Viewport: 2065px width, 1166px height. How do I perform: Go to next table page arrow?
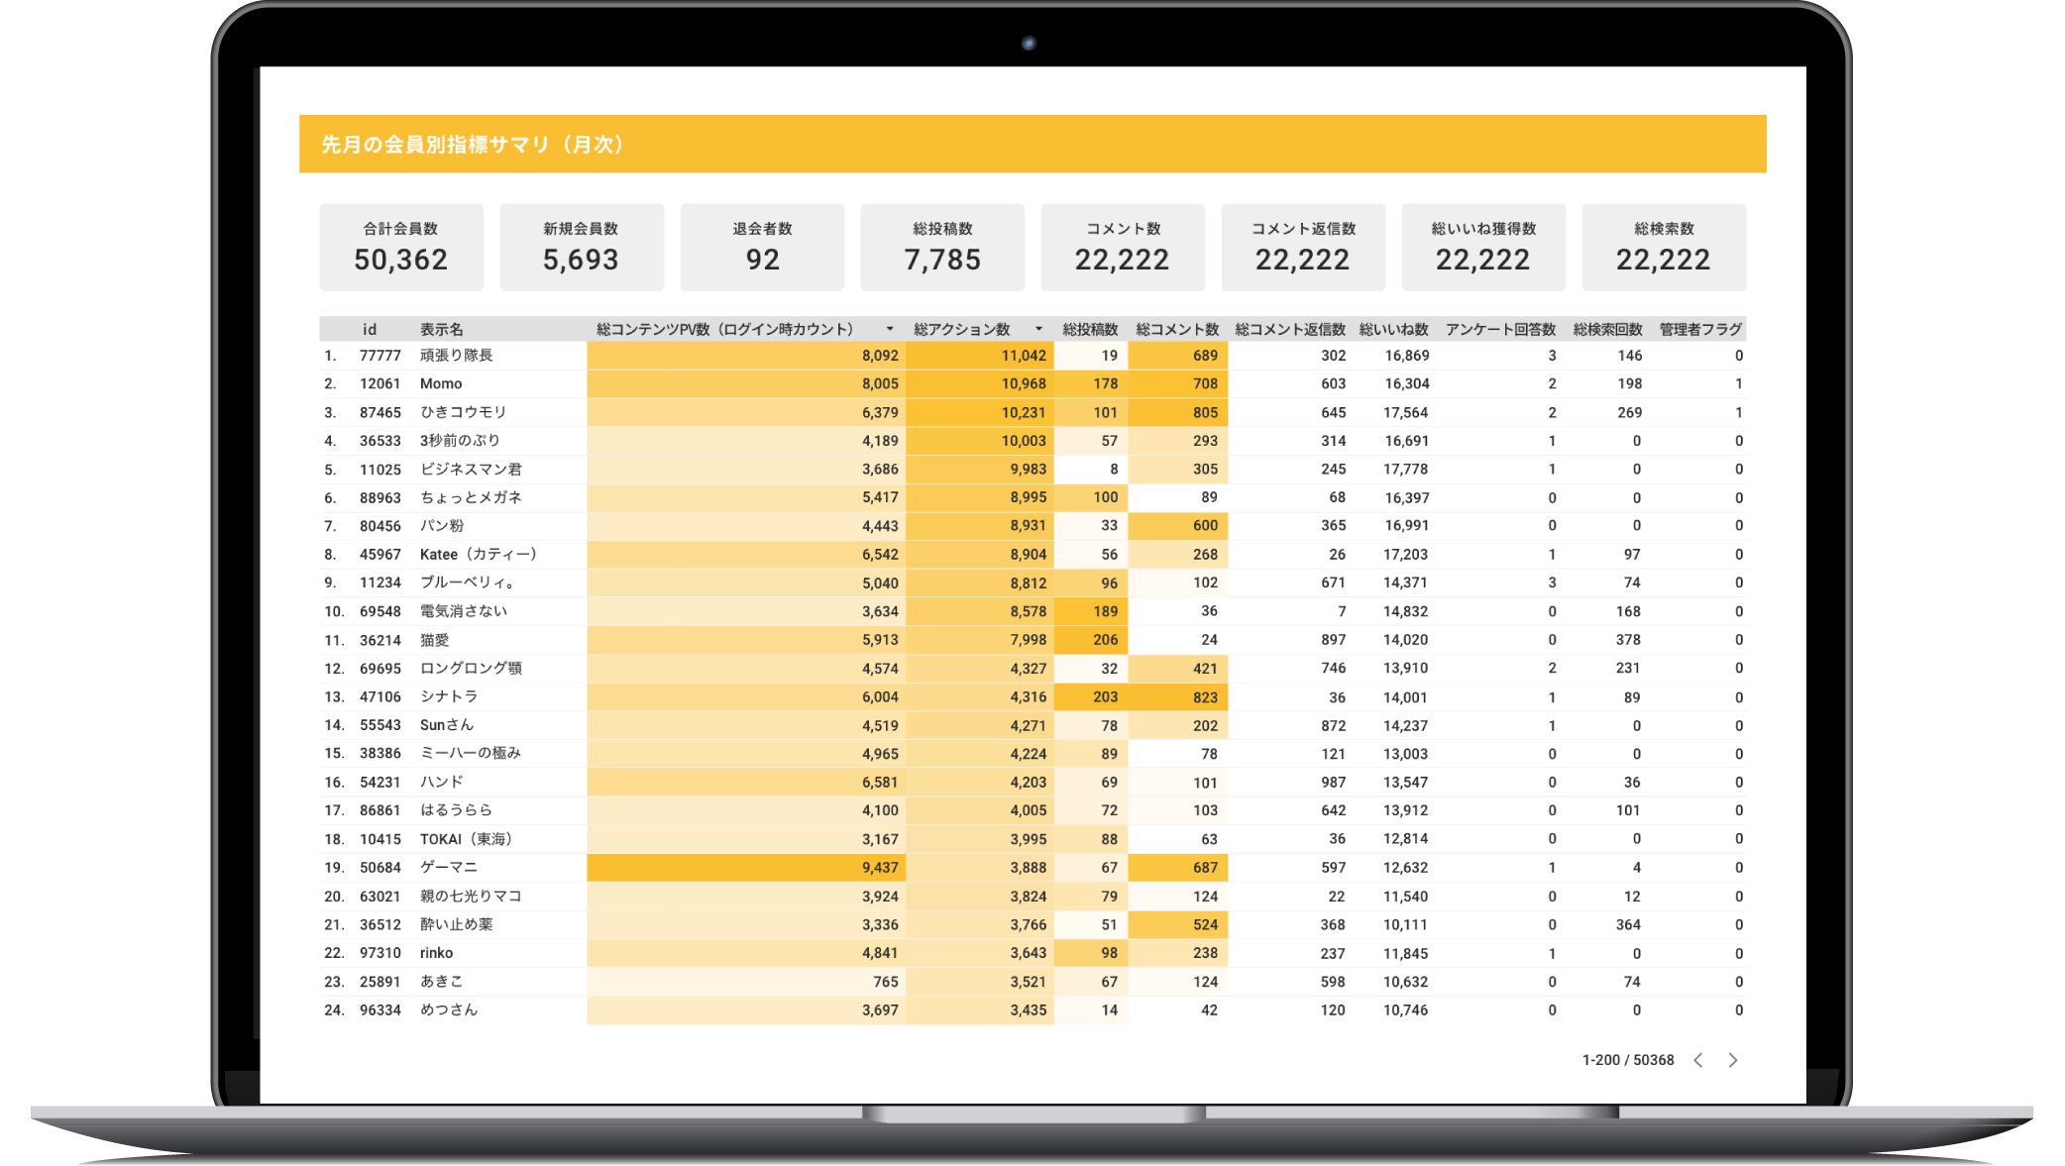1732,1060
